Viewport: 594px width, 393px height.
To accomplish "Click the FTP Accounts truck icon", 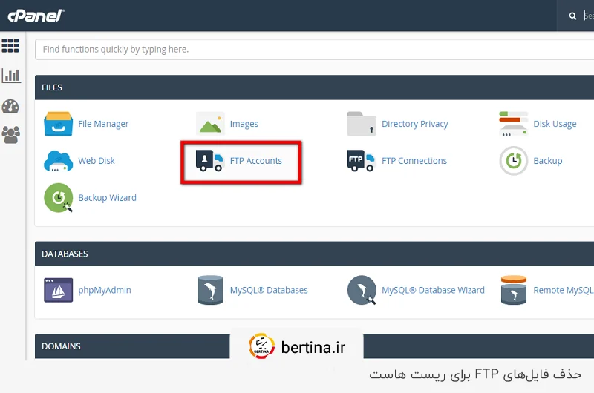I will click(210, 161).
